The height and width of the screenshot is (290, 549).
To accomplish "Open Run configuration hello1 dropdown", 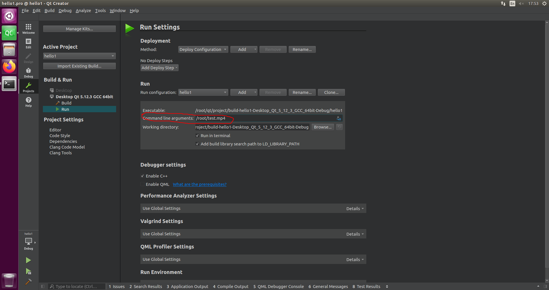I will point(203,92).
